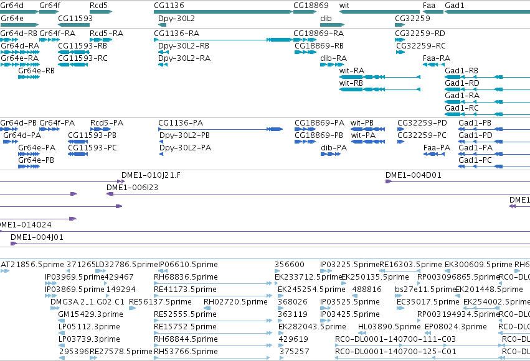The width and height of the screenshot is (530, 361).
Task: Click the Rcd5 gene label
Action: tap(98, 6)
